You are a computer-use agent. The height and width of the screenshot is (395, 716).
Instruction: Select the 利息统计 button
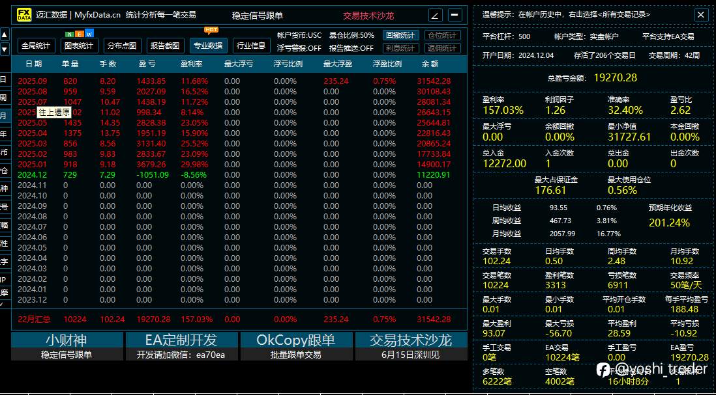pos(400,48)
